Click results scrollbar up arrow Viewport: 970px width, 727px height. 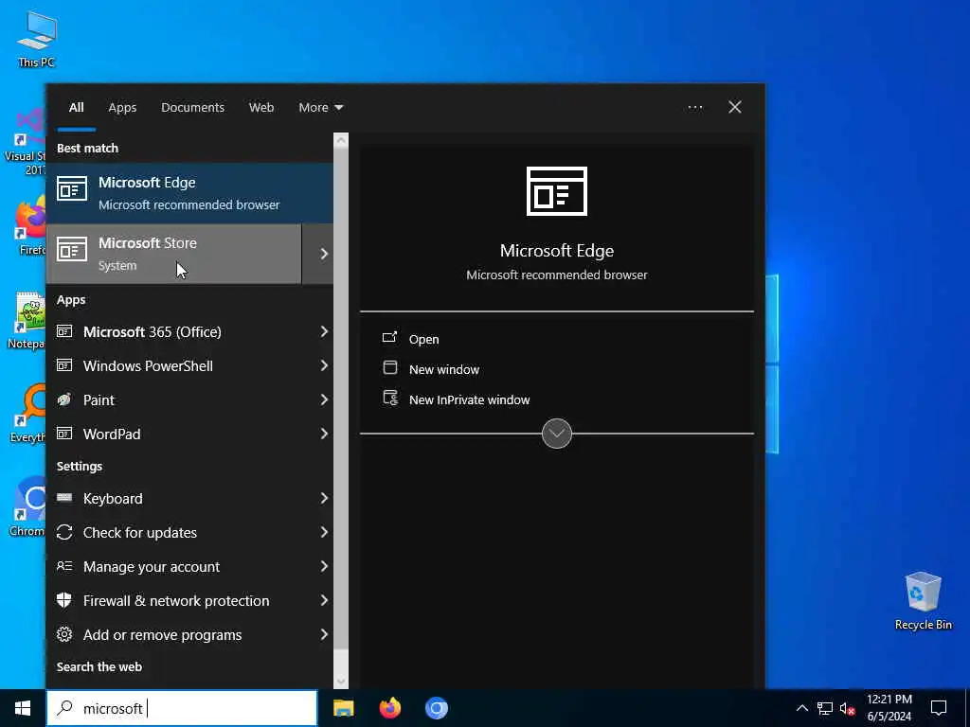[341, 140]
